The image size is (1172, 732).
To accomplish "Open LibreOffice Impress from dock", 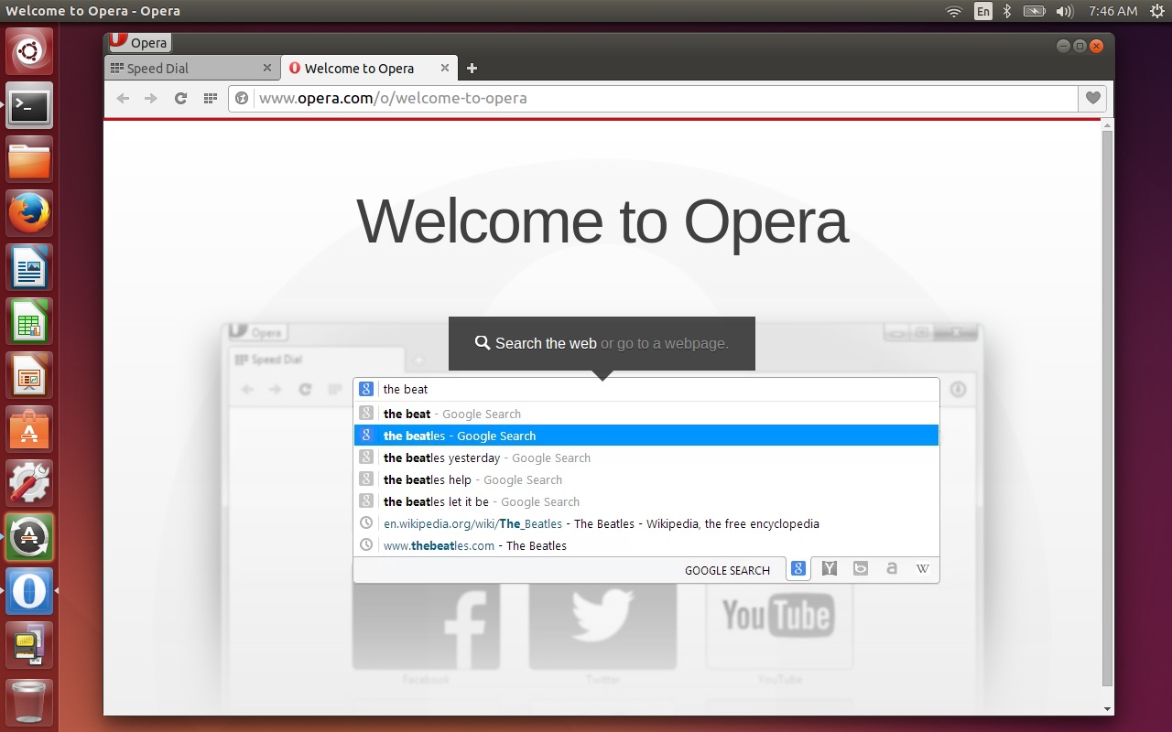I will tap(30, 375).
